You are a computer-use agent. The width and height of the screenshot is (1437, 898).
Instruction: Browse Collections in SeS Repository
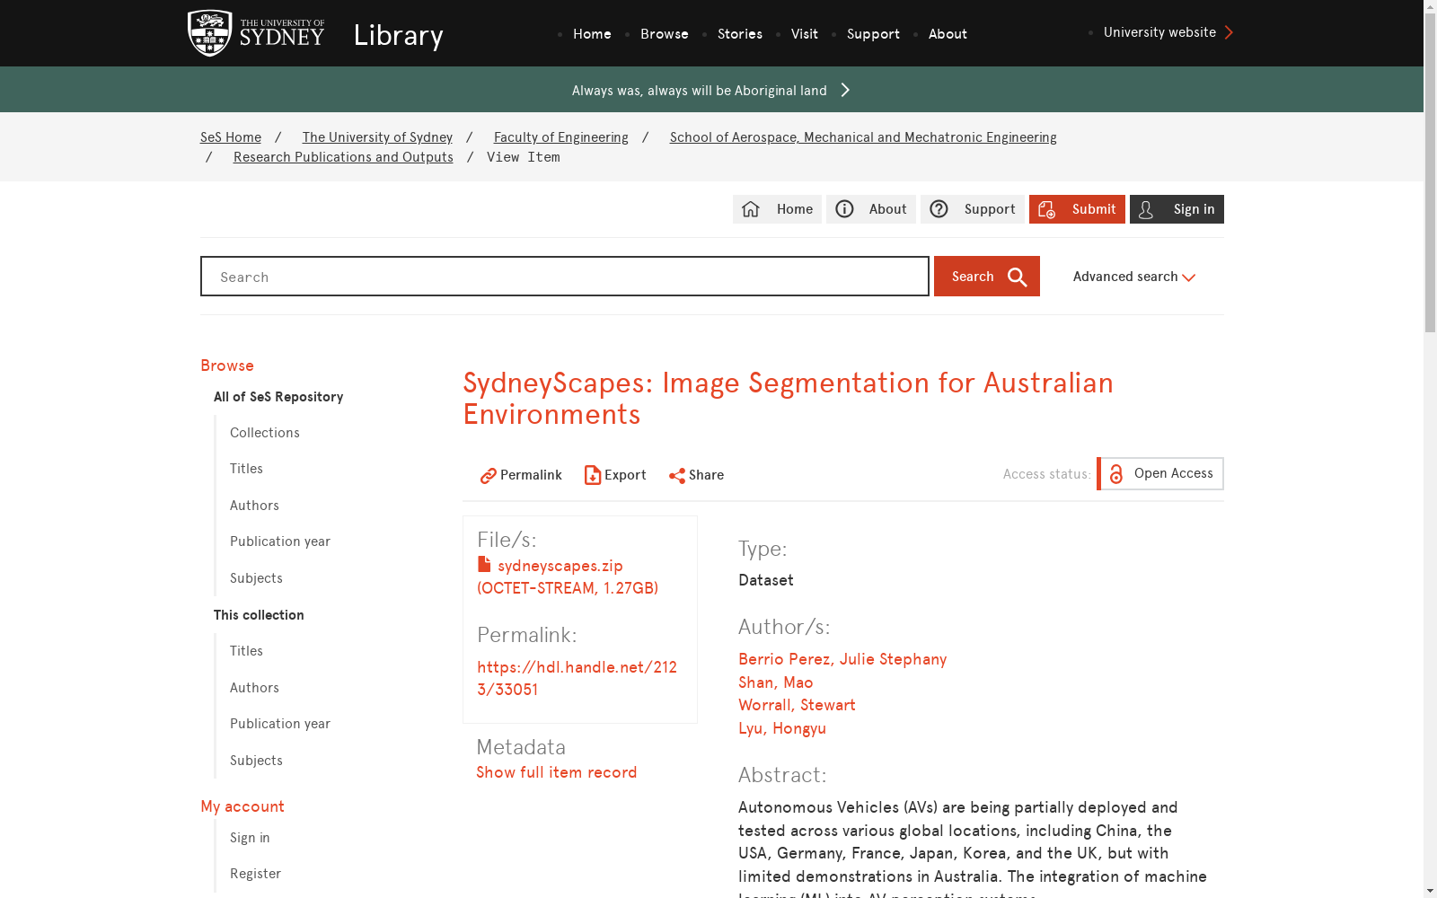click(265, 433)
